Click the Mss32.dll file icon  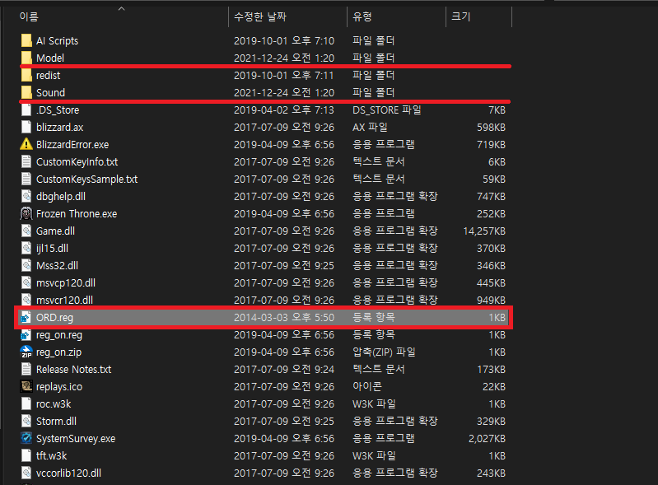coord(26,266)
